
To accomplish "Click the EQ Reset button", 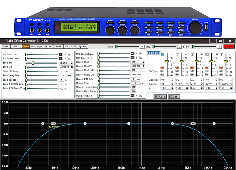I will (160, 96).
